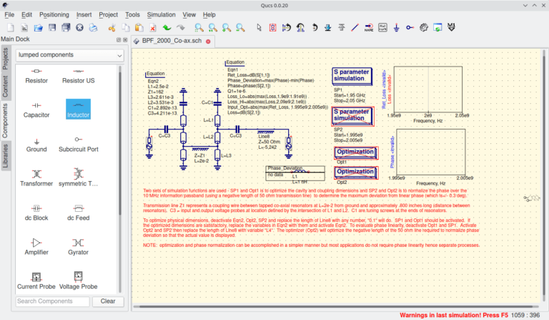Create a new text document

[24, 27]
